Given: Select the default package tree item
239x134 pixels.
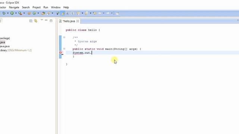Looking at the screenshot, I should point(5,38).
